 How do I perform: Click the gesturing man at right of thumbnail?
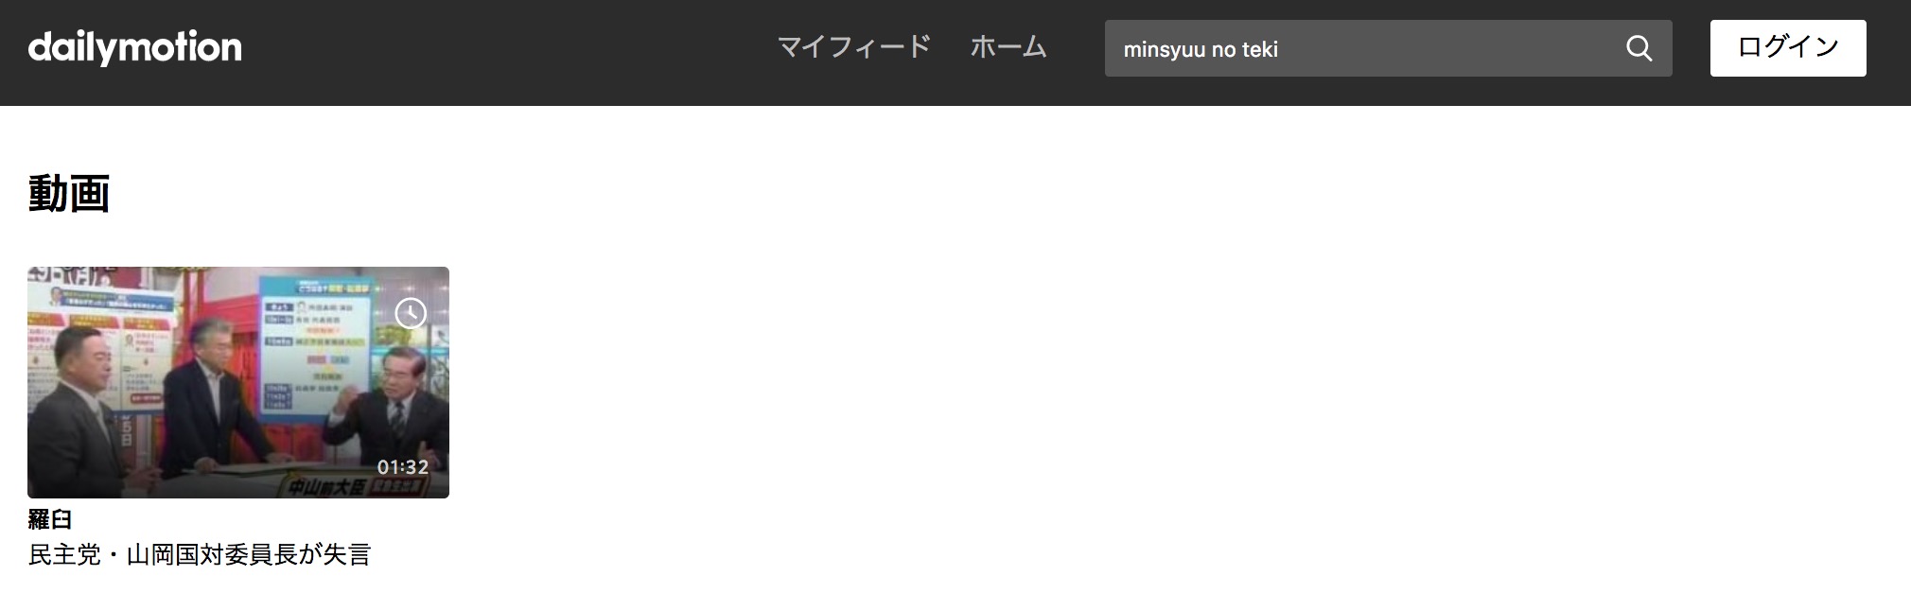pos(386,411)
